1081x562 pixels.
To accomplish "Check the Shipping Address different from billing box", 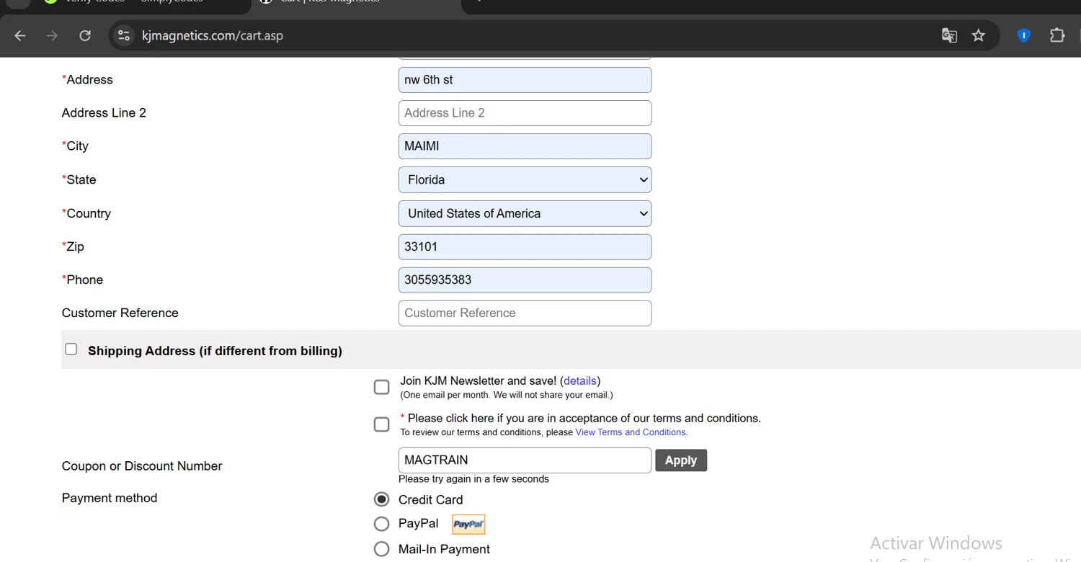I will click(x=71, y=349).
